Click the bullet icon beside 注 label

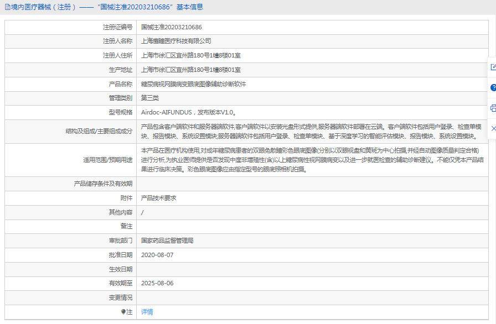coord(123,312)
